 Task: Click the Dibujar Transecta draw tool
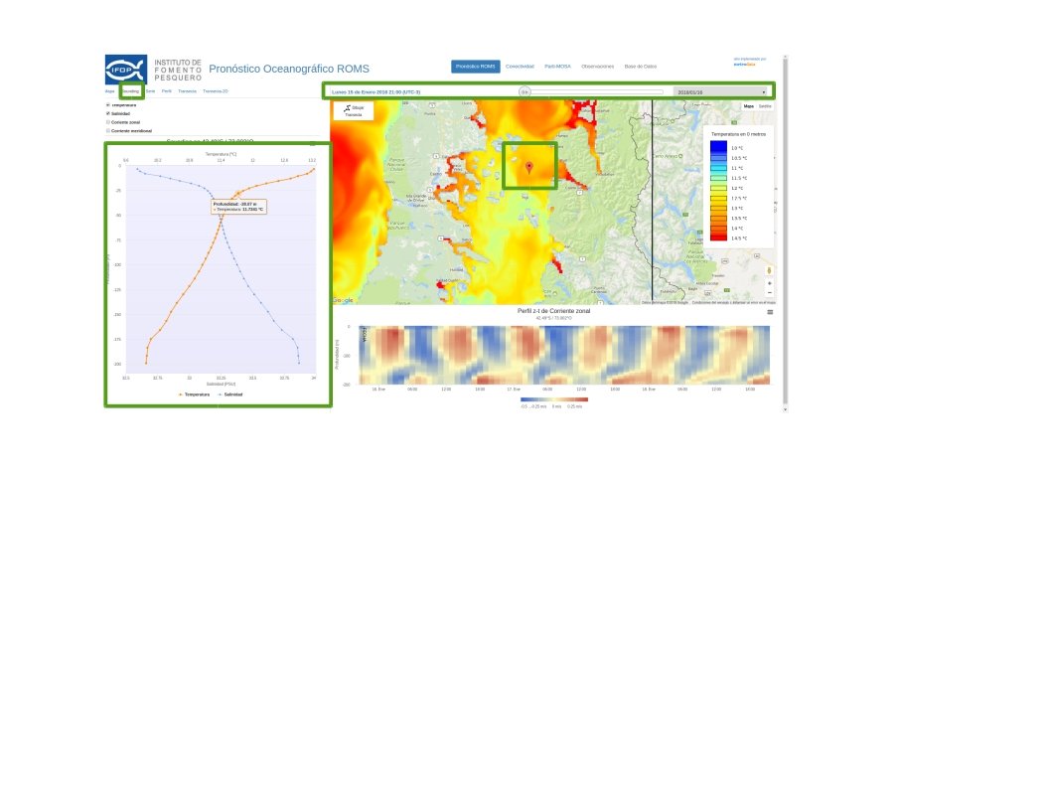(x=353, y=110)
